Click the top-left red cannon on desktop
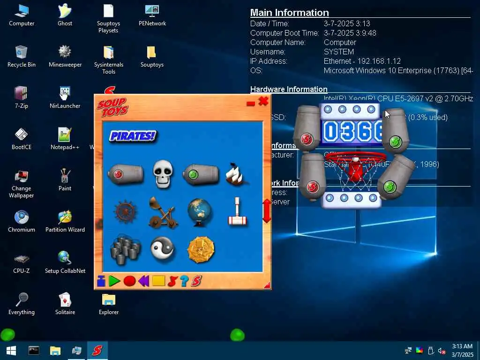Viewport: 480px width, 360px height. click(x=307, y=128)
